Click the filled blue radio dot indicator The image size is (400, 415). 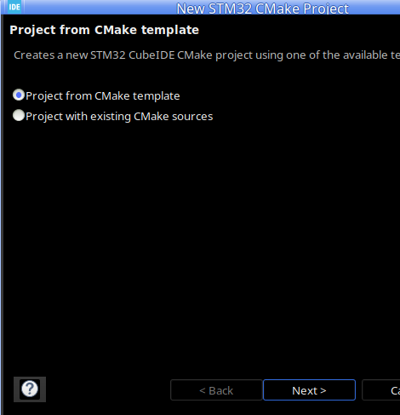[19, 95]
